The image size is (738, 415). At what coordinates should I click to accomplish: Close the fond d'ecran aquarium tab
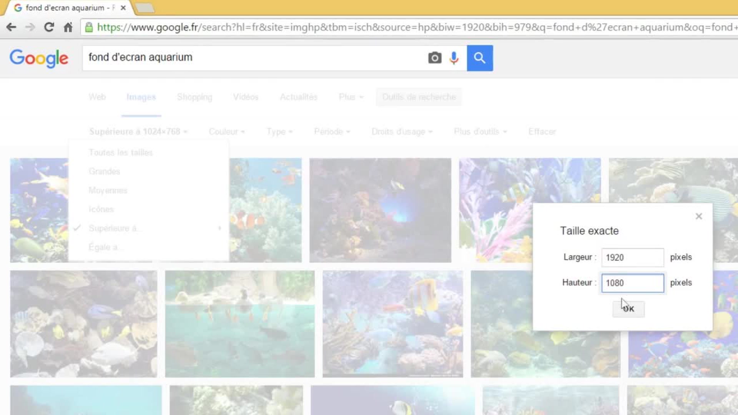pos(123,8)
